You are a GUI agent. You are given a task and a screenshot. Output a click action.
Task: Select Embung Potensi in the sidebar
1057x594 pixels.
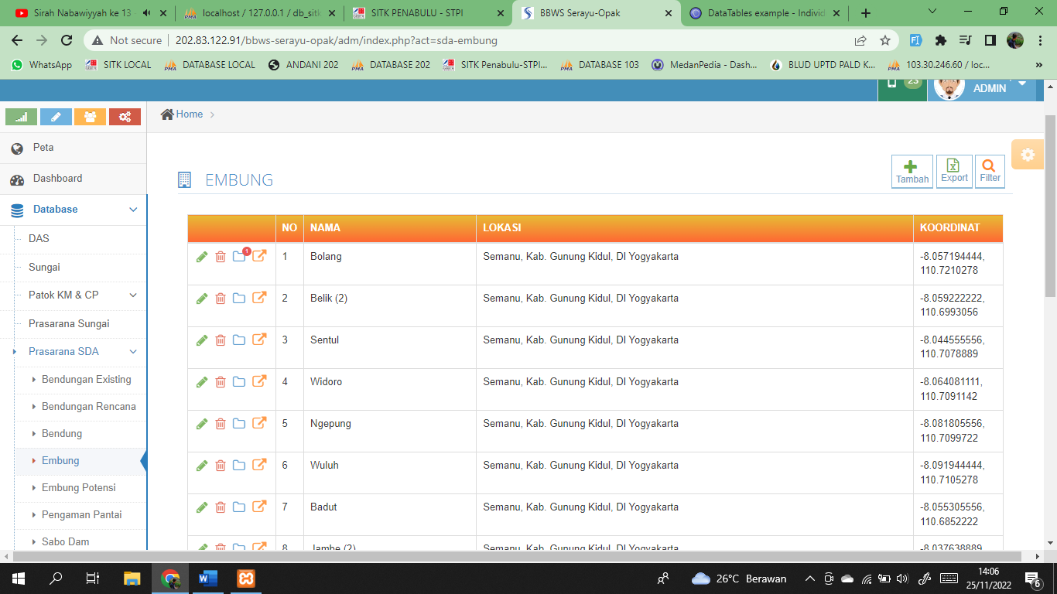pos(78,487)
